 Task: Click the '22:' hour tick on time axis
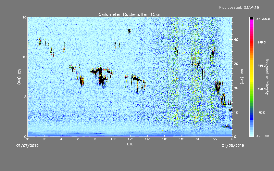(x=216, y=139)
